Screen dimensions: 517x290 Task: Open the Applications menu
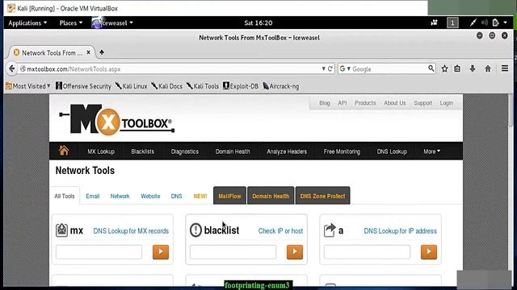27,23
